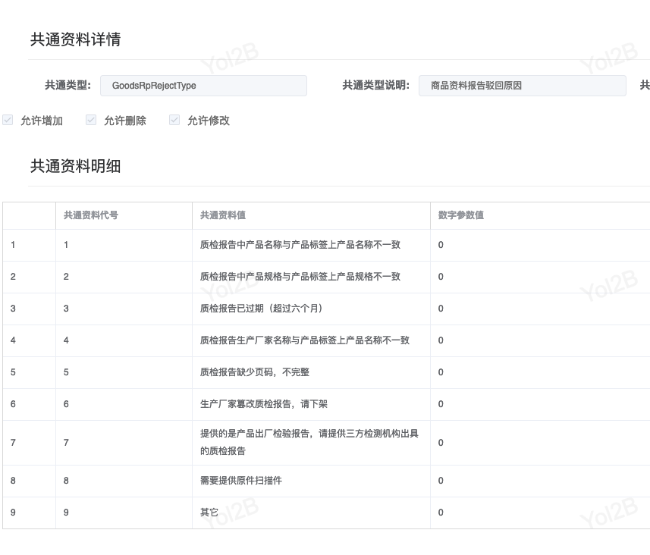Click the 质检报告缺少页码 row
This screenshot has height=555, width=650.
point(255,372)
